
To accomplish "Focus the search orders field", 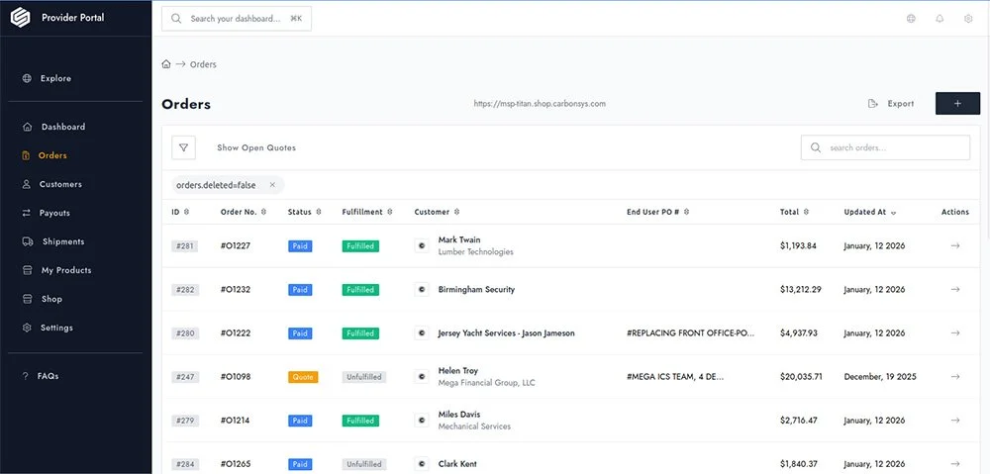I will 885,147.
